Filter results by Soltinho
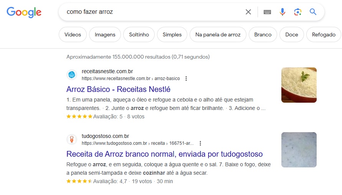342x195 pixels. [139, 34]
